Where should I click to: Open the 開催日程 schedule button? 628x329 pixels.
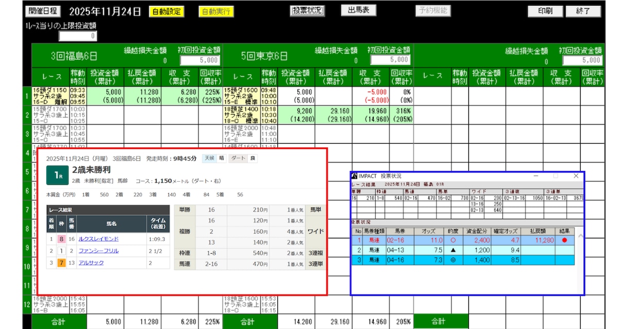(x=43, y=11)
